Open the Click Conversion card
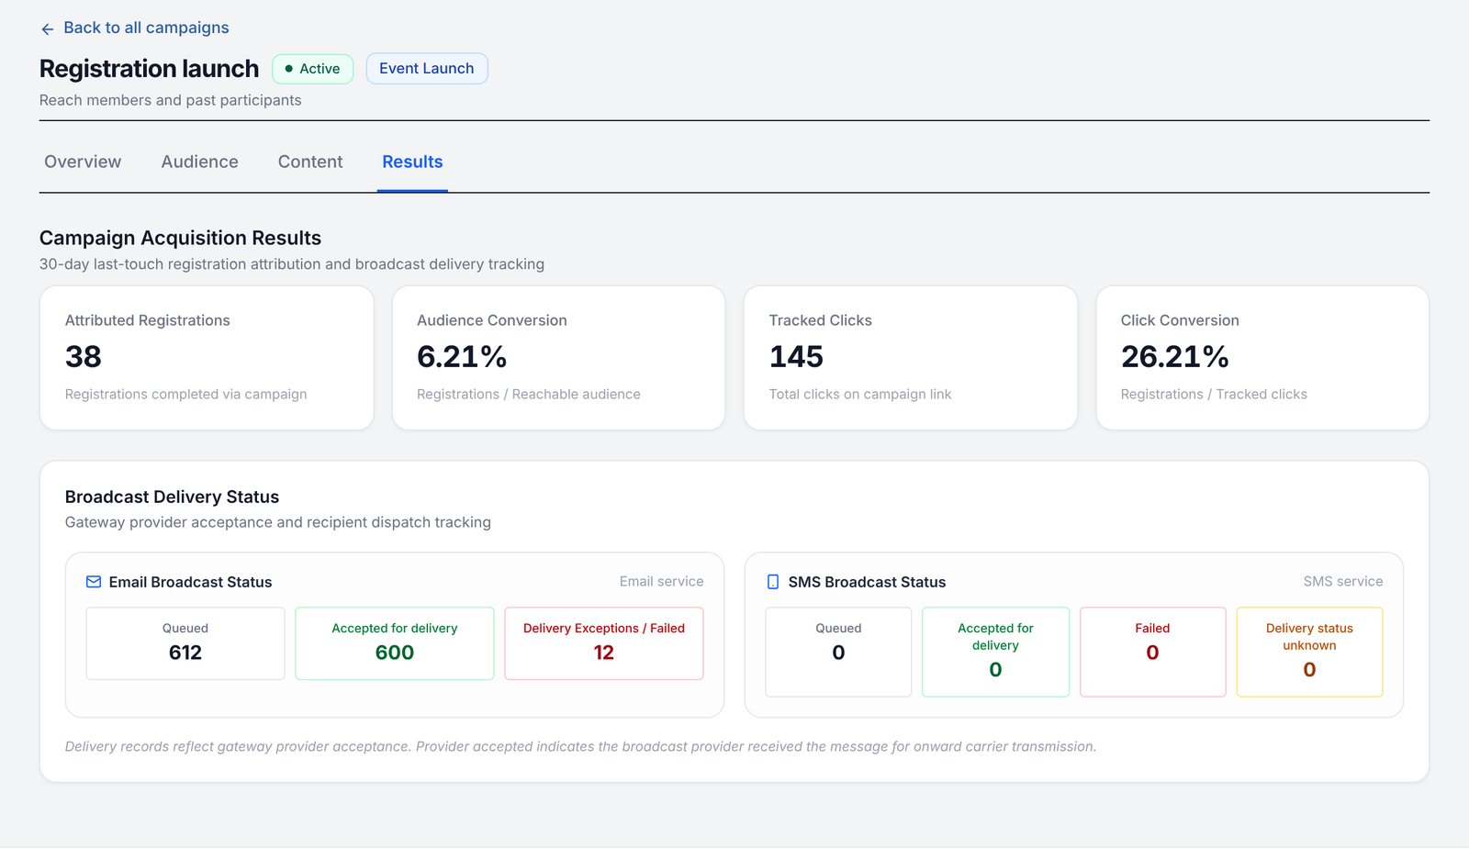 coord(1262,358)
